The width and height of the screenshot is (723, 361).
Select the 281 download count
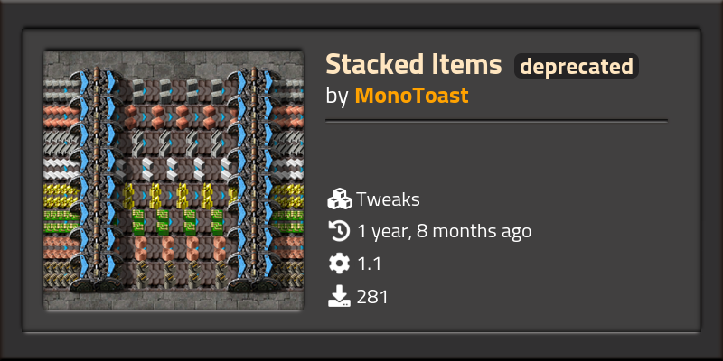(x=372, y=296)
